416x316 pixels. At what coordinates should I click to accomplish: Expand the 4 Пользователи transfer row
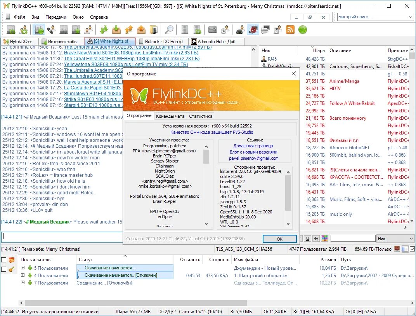(23, 275)
